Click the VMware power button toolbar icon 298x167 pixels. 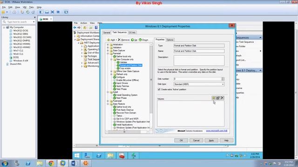3,12
